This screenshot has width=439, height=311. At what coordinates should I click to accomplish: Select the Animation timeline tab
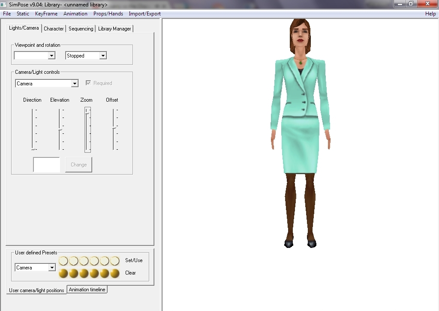87,290
